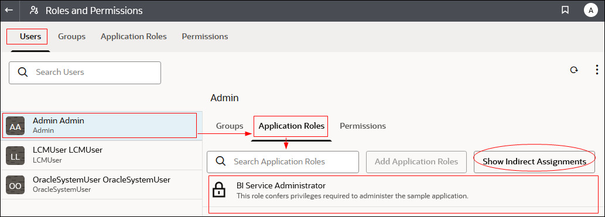Screen dimensions: 605x217
Task: Open the top Application Roles tab
Action: tap(134, 37)
